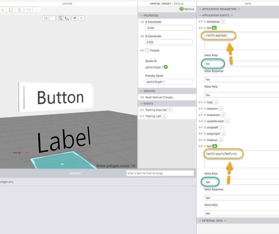
Task: Open the JS editor for the hold event
Action: [x=216, y=102]
